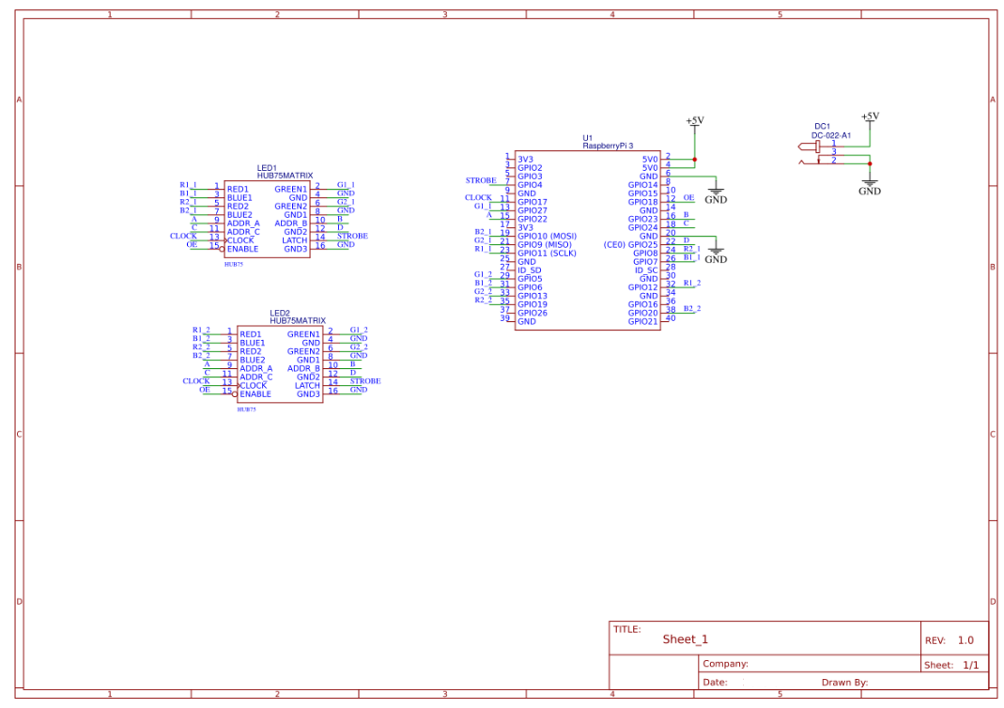Click the +5V power flag above U1
This screenshot has width=1004, height=708.
coord(695,120)
